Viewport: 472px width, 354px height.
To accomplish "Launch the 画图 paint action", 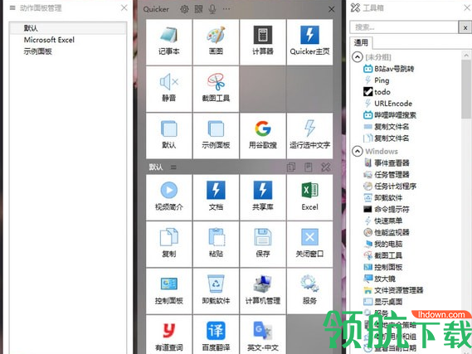I will tap(216, 42).
